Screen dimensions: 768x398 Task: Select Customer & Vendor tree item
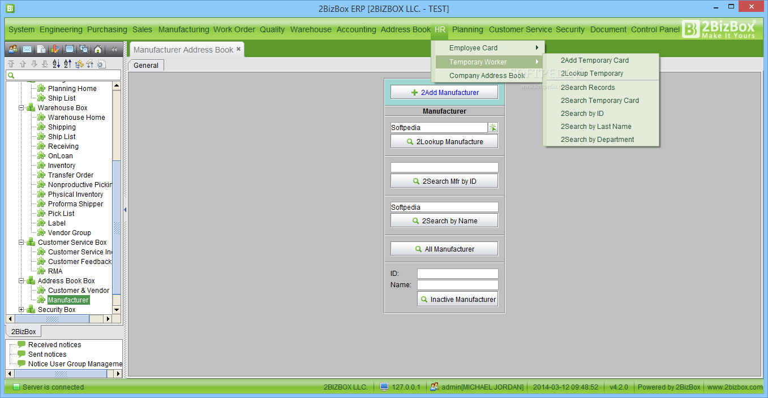[79, 290]
